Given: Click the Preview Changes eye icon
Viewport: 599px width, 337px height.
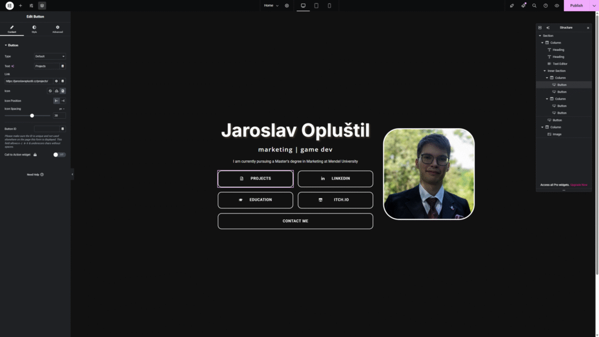Looking at the screenshot, I should point(556,5).
